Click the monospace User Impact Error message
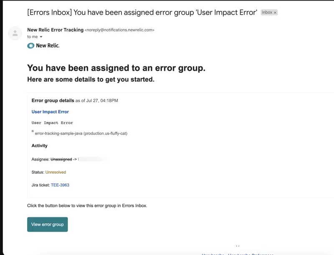334x255 pixels. click(52, 123)
